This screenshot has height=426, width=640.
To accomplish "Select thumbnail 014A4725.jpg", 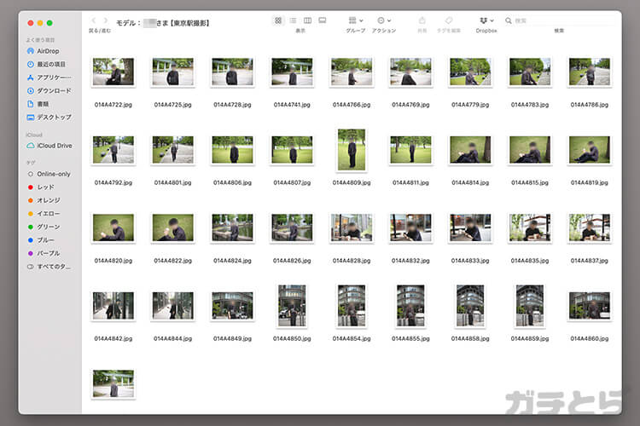I will [172, 72].
